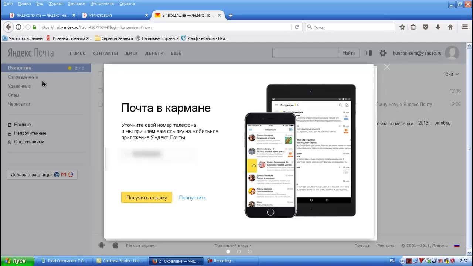Click the page reload icon in address bar

pos(296,27)
